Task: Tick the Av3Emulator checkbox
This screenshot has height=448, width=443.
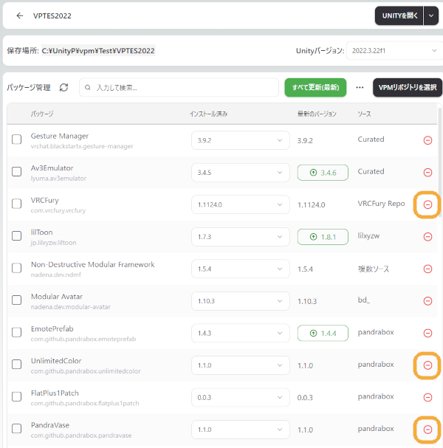Action: click(x=16, y=172)
